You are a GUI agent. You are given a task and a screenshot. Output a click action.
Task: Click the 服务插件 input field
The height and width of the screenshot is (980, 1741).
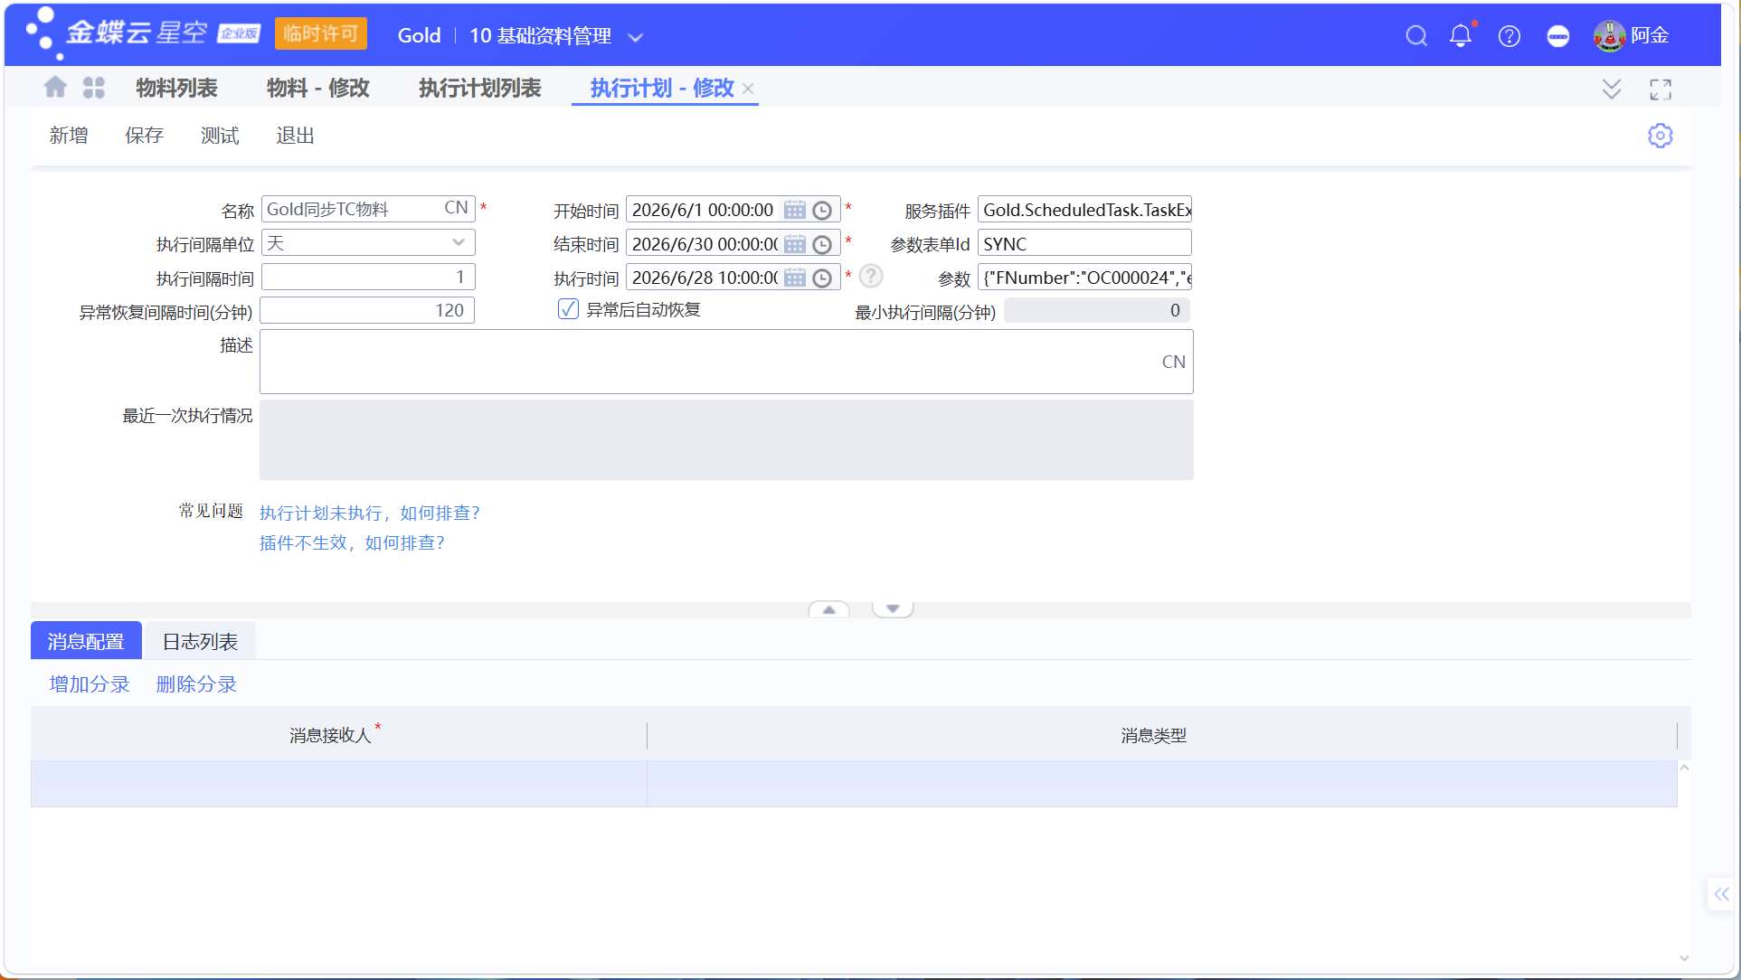pos(1084,210)
